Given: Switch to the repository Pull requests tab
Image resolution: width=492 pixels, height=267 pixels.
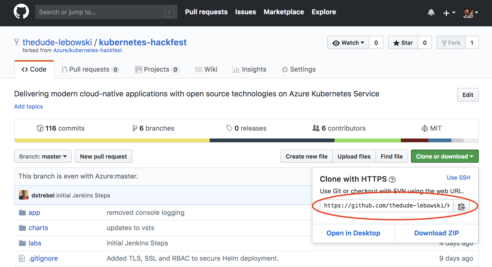Looking at the screenshot, I should pos(90,69).
